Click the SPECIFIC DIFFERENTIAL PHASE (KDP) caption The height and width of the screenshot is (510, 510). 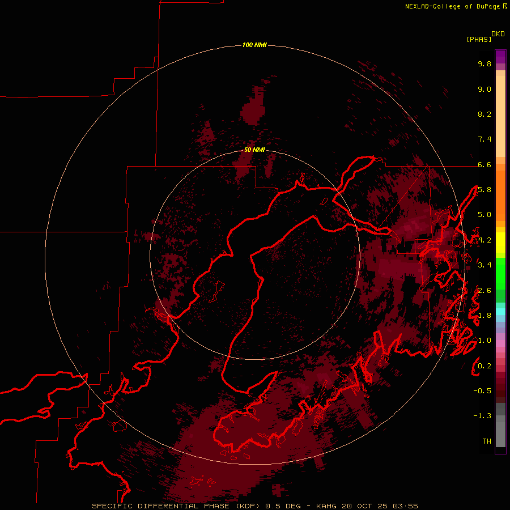point(176,506)
